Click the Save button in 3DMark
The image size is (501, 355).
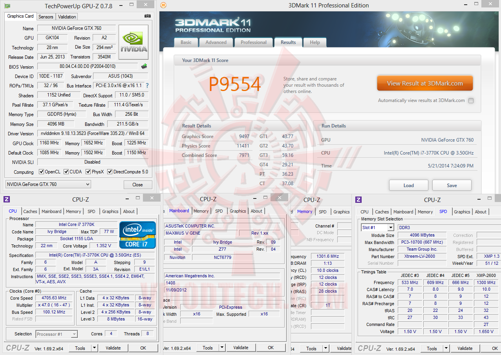click(452, 186)
